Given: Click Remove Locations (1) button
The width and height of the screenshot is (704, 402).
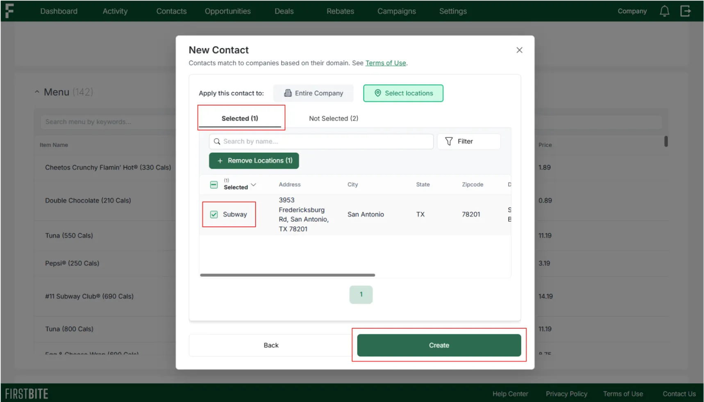Looking at the screenshot, I should tap(254, 161).
